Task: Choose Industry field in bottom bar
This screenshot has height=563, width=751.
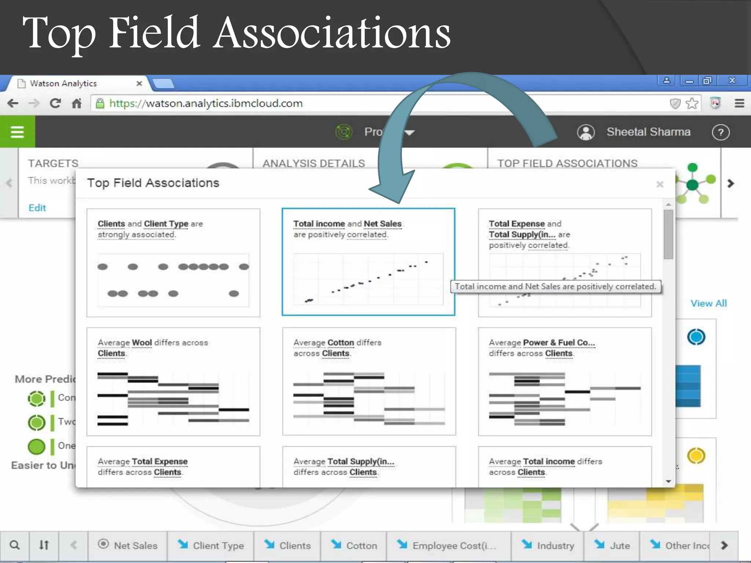Action: [x=547, y=545]
